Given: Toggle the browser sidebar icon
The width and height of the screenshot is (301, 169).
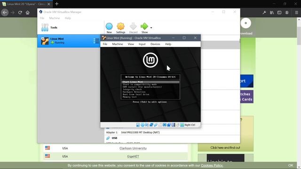Looking at the screenshot, I should click(x=279, y=13).
